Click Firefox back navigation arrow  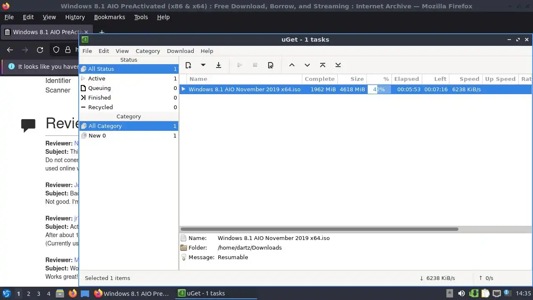[10, 50]
